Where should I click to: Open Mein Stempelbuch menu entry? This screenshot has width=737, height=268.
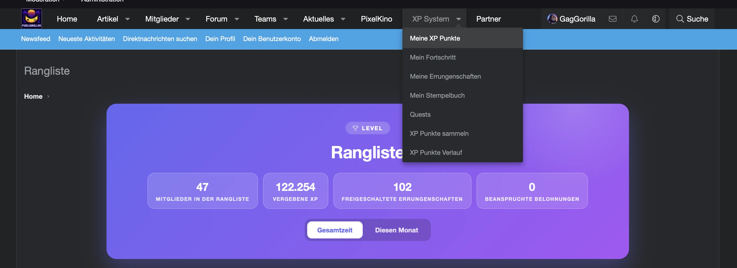pos(462,95)
